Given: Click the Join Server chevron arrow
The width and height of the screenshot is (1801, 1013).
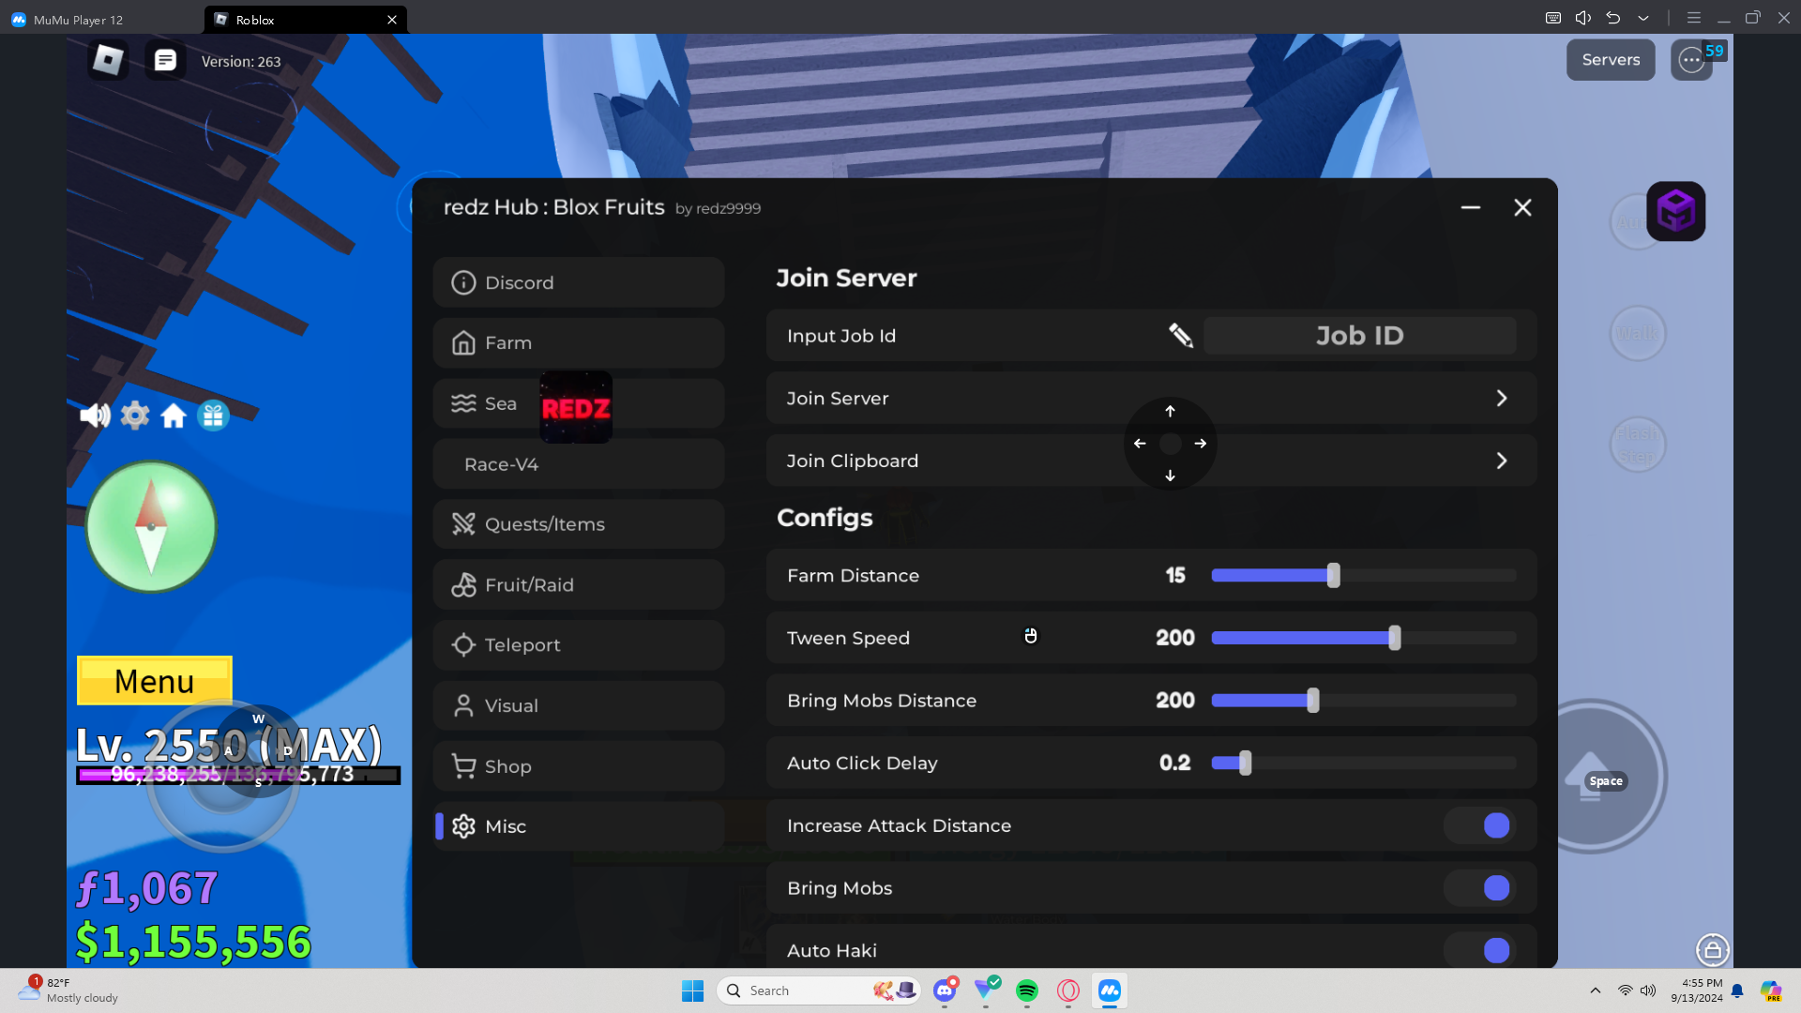Looking at the screenshot, I should pos(1502,399).
